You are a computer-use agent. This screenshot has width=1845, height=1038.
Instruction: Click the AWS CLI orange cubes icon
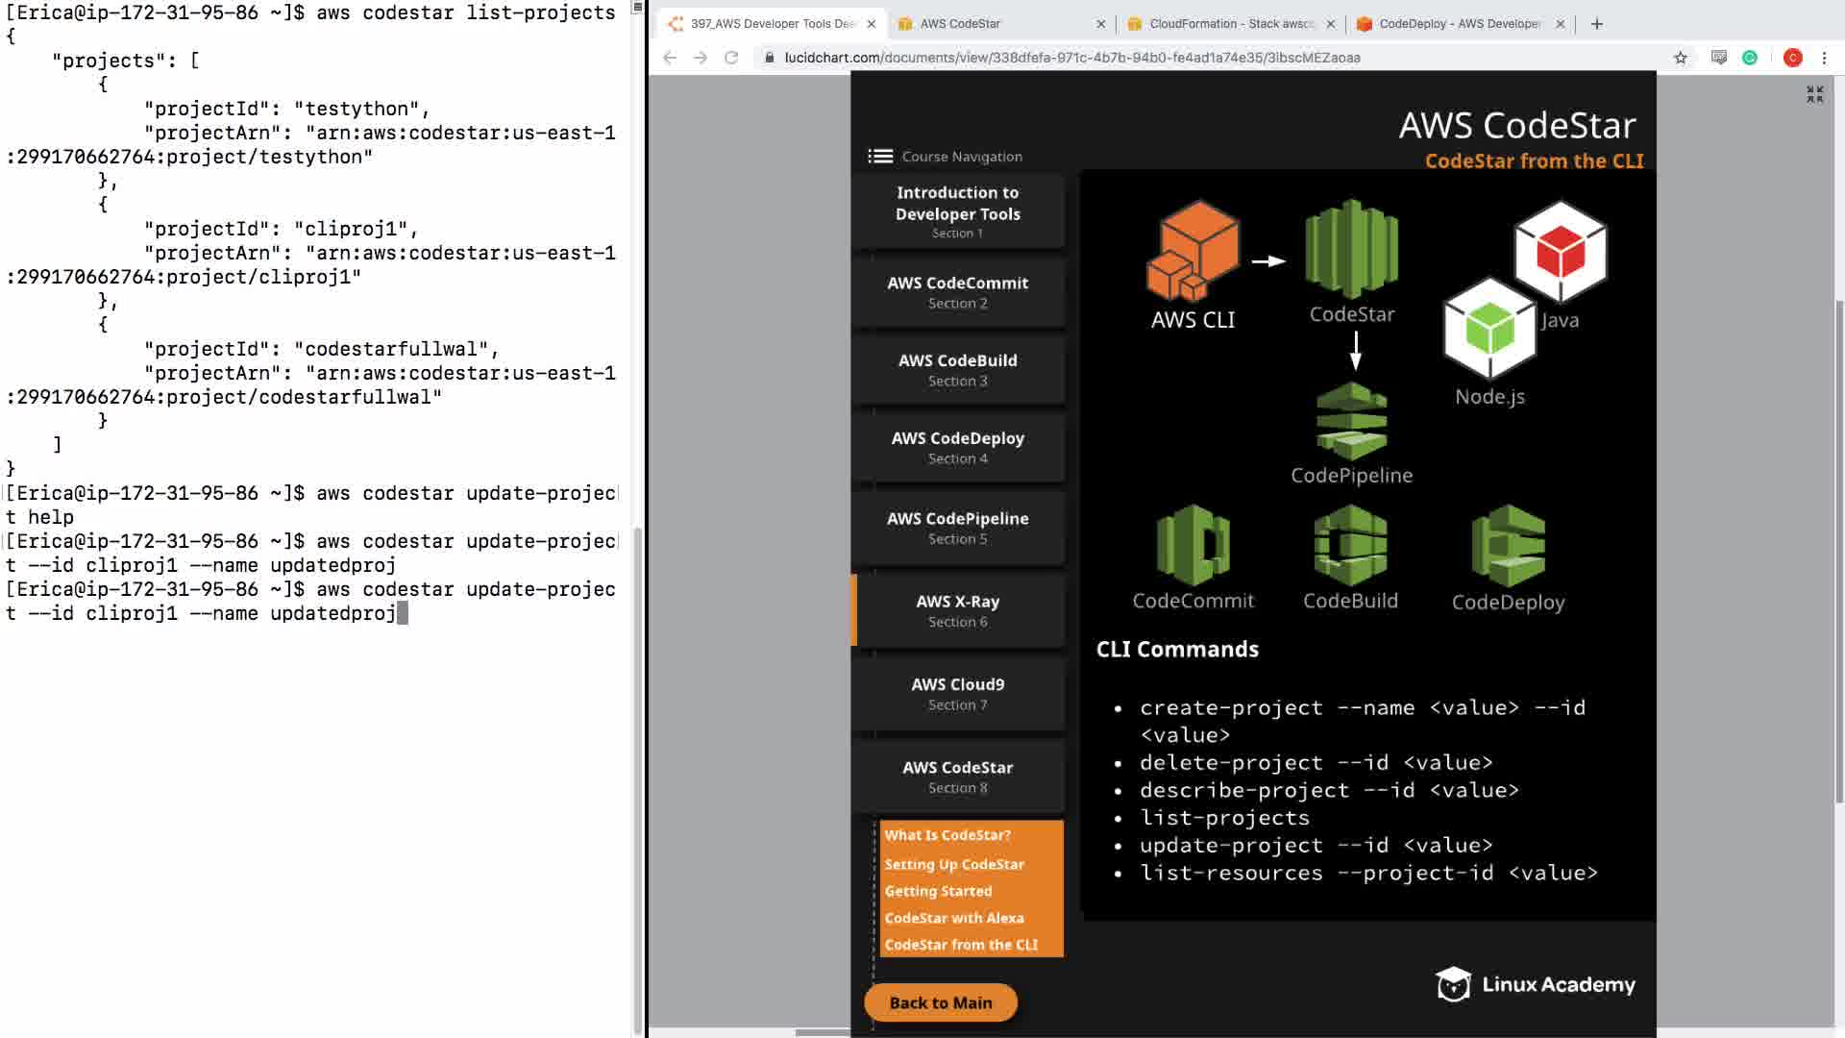click(x=1193, y=251)
